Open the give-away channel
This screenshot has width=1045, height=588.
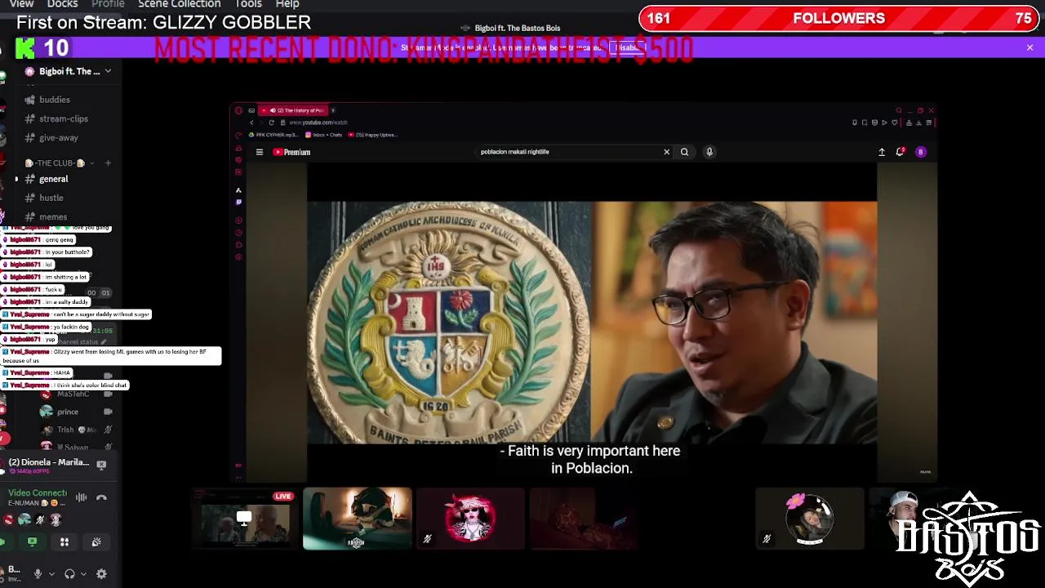(59, 138)
